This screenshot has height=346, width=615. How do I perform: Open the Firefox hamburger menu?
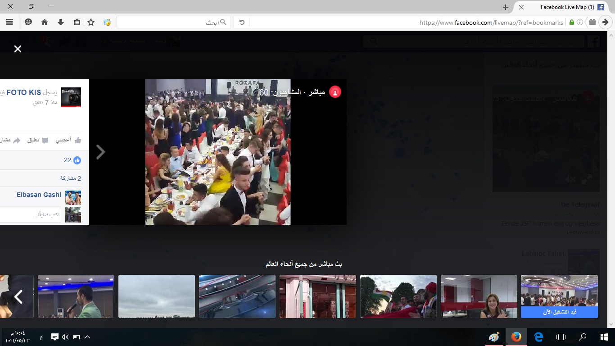coord(9,22)
